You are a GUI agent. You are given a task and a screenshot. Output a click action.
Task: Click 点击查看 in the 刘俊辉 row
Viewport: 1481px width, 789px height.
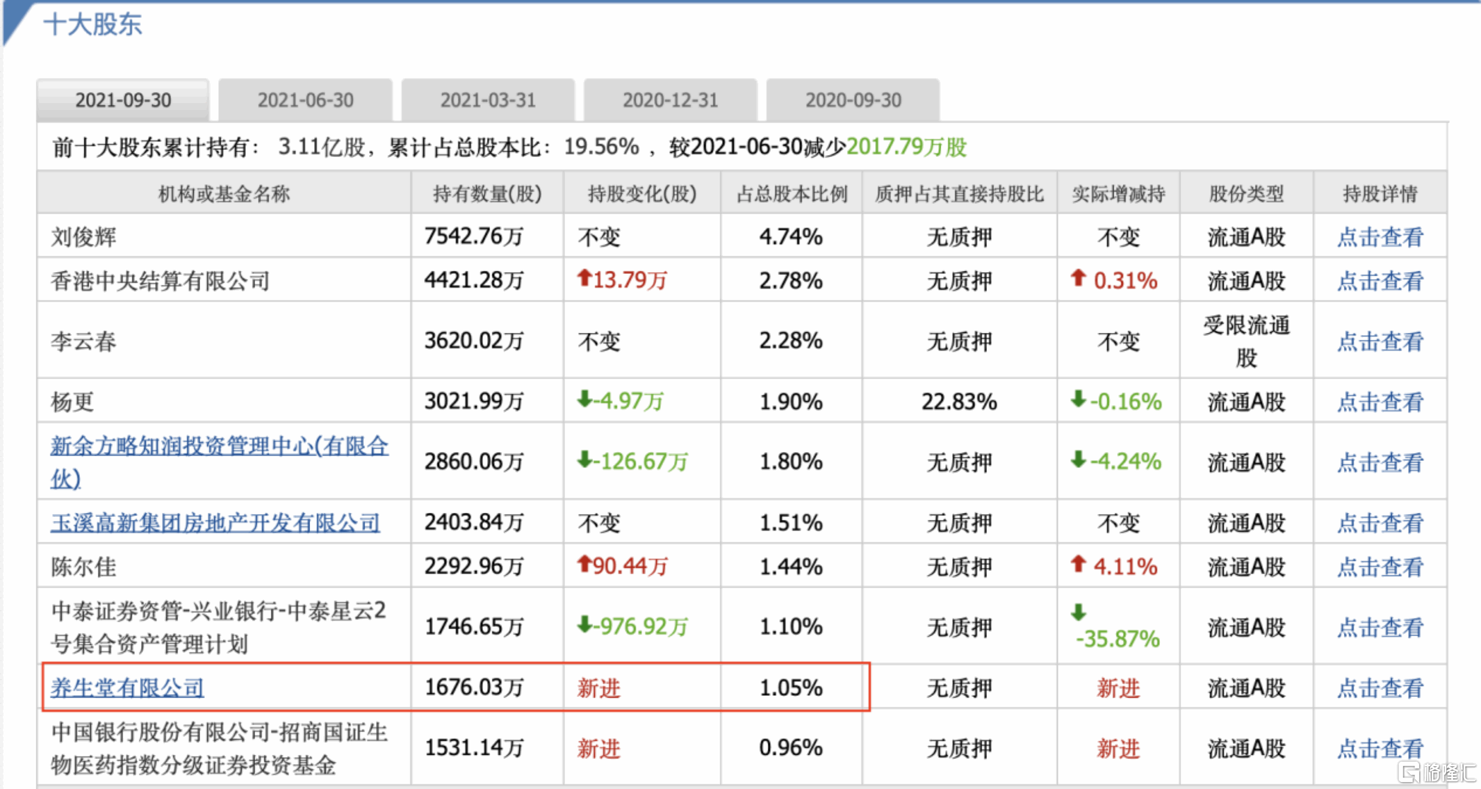[x=1380, y=236]
